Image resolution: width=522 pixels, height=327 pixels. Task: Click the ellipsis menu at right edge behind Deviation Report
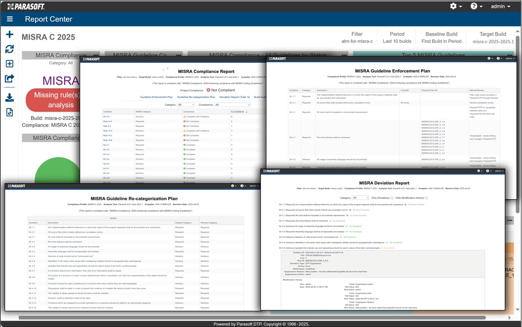(x=510, y=220)
